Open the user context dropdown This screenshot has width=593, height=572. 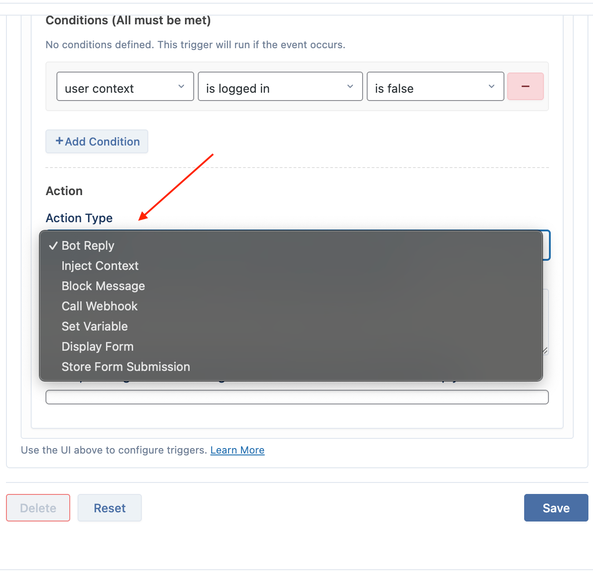[x=125, y=86]
